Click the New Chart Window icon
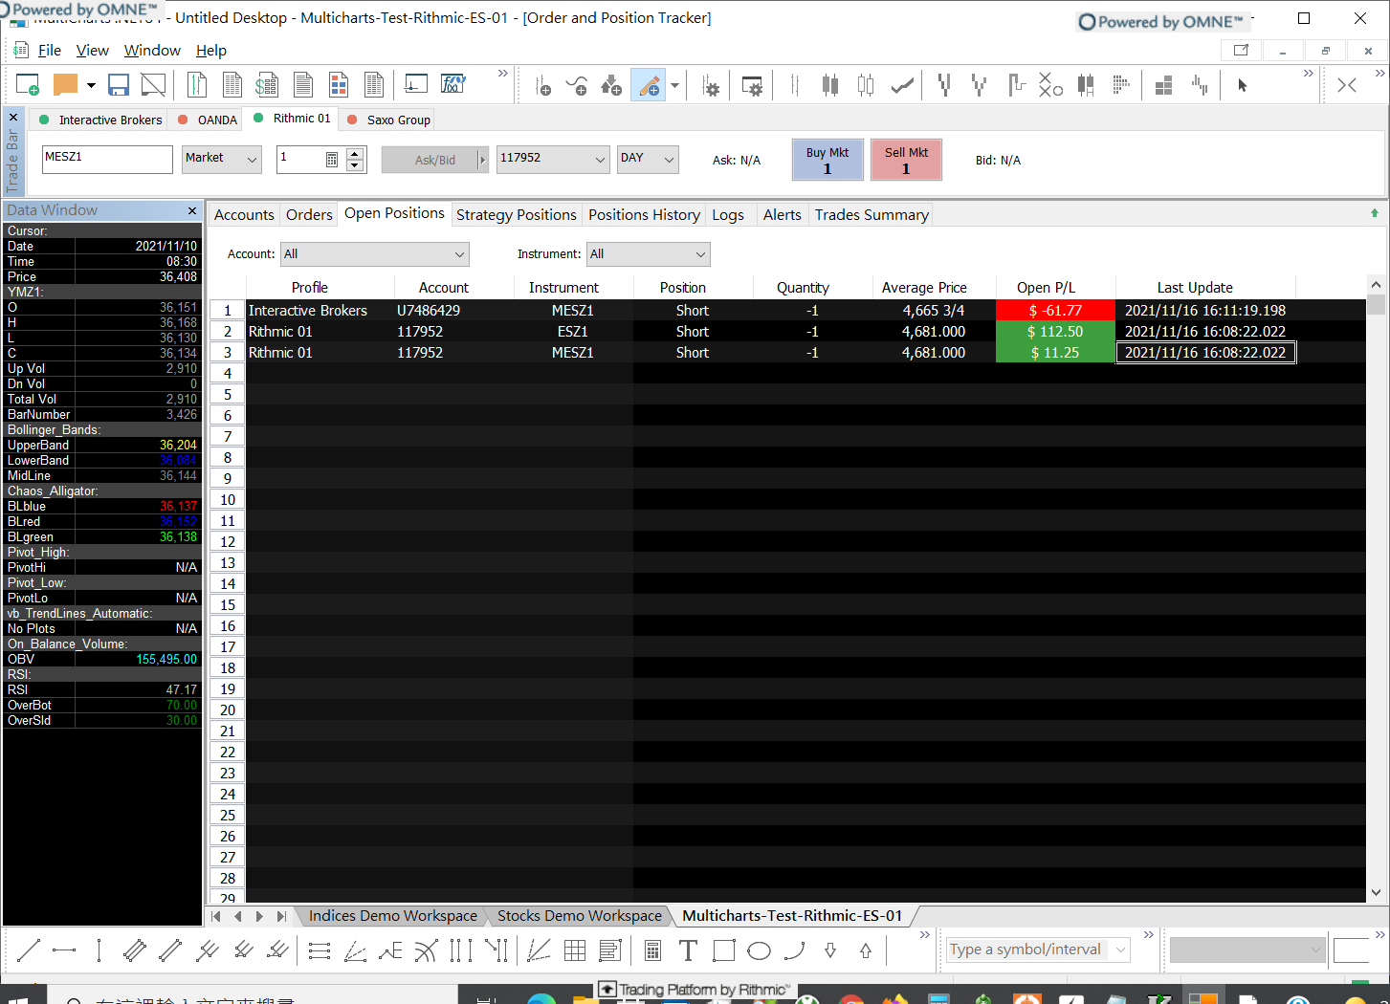This screenshot has height=1004, width=1390. (27, 85)
